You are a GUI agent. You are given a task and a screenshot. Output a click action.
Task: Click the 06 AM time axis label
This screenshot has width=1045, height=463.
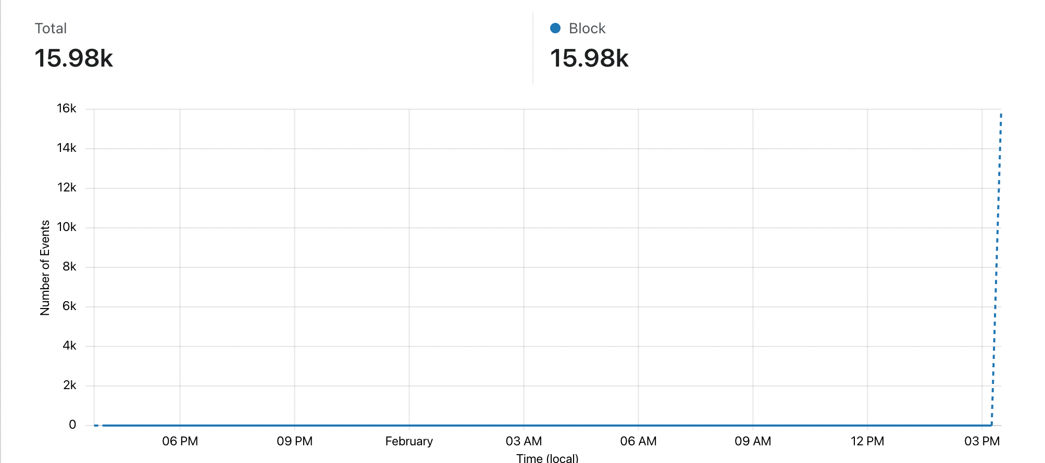(x=638, y=441)
